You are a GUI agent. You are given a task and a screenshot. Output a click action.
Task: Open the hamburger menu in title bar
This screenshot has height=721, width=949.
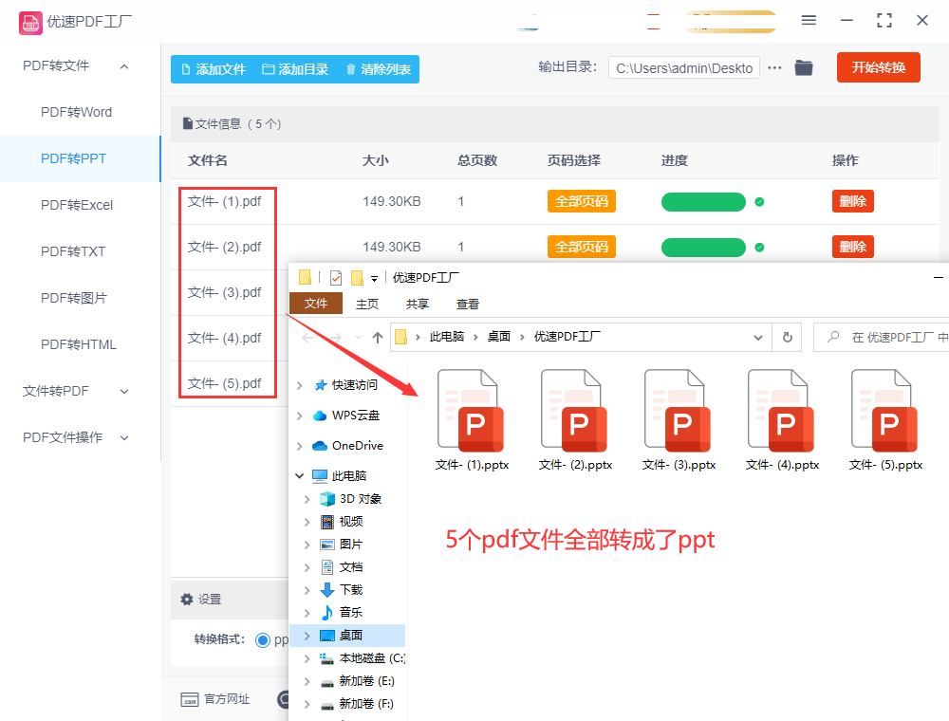[809, 21]
